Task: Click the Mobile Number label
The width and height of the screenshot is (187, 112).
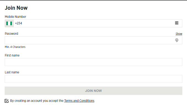Action: coord(15,17)
